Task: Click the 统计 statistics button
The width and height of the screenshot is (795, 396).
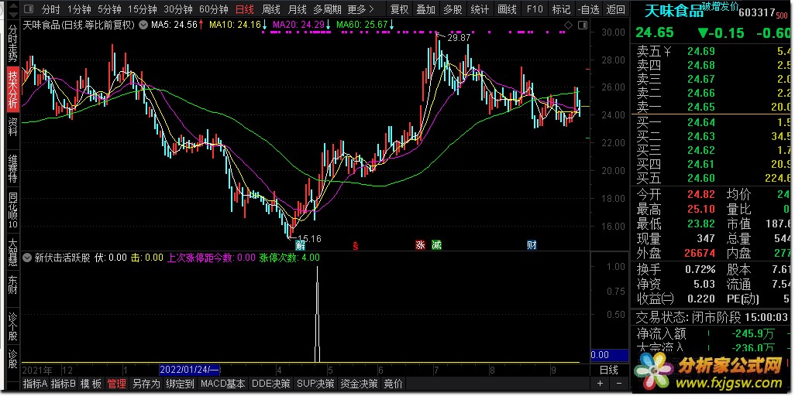Action: pyautogui.click(x=480, y=9)
